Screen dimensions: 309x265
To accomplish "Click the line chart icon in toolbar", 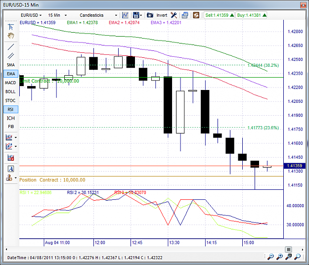I will pyautogui.click(x=125, y=15).
